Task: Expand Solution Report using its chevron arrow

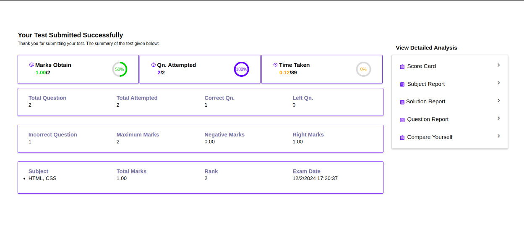Action: click(x=499, y=100)
